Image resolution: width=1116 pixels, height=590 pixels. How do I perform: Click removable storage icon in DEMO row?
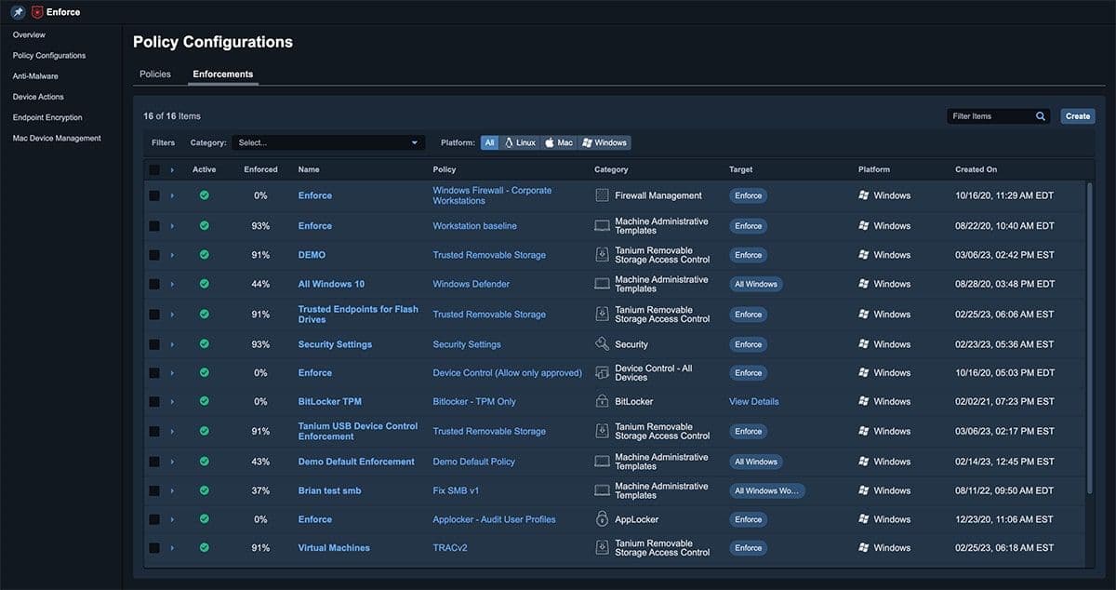coord(602,255)
